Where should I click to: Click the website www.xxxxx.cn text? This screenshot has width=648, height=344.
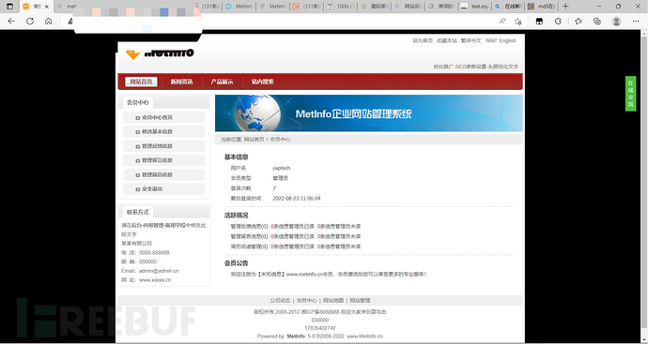(155, 280)
